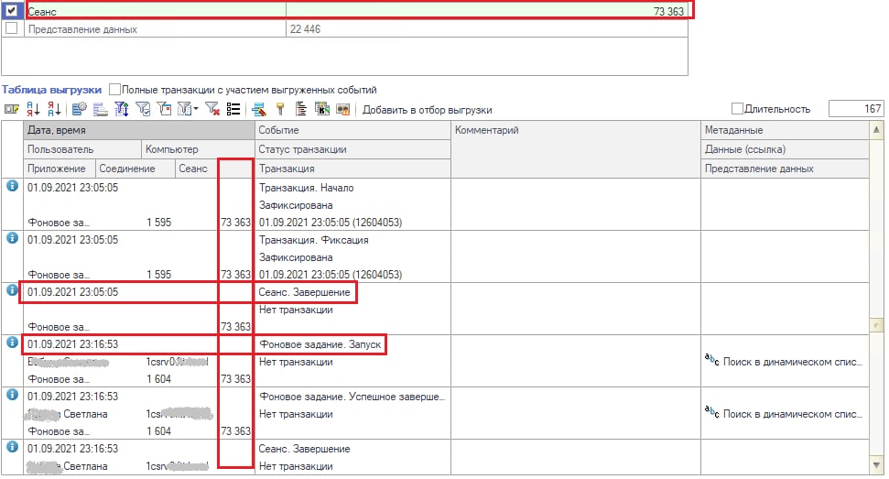Sort the table descending Я-А

54,109
